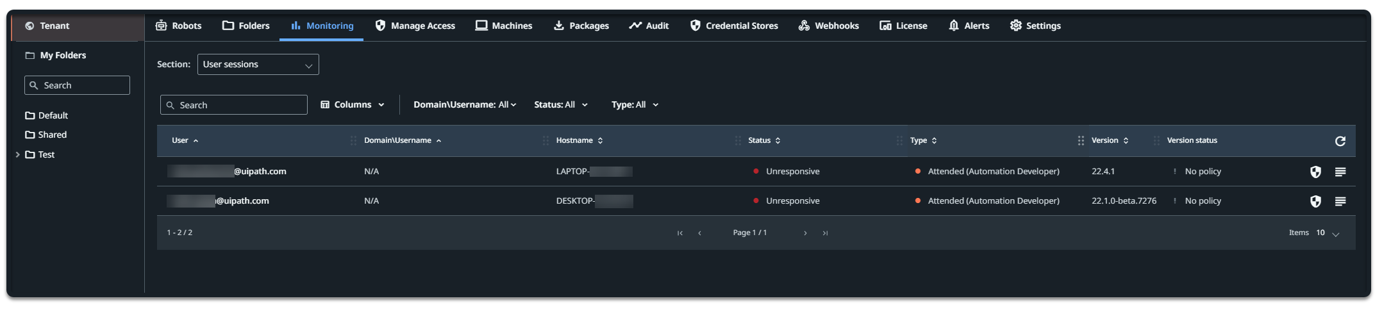The width and height of the screenshot is (1391, 319).
Task: Click version 22.1.0-beta.7276 cell
Action: [x=1124, y=200]
